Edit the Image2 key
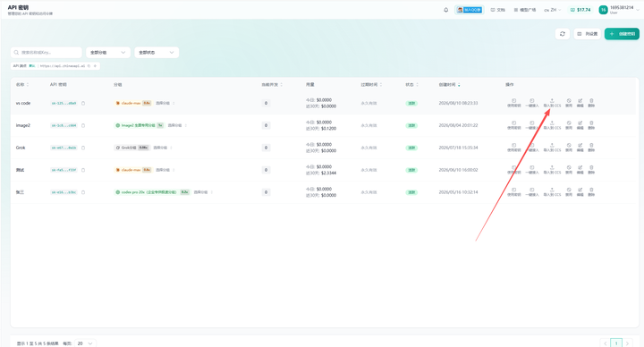Image resolution: width=644 pixels, height=347 pixels. click(580, 125)
